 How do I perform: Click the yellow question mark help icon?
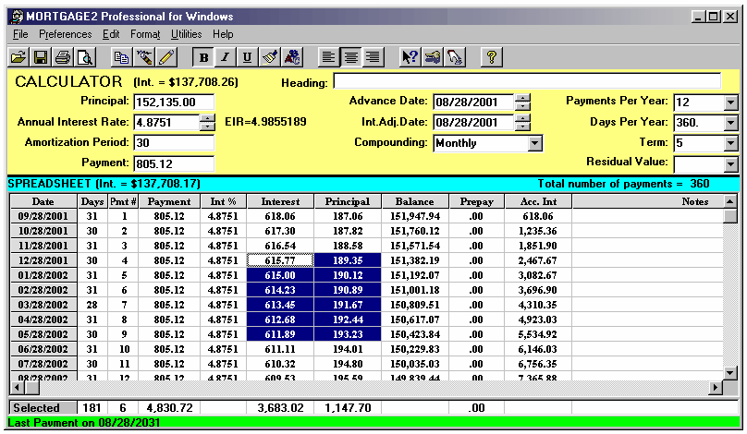point(491,57)
